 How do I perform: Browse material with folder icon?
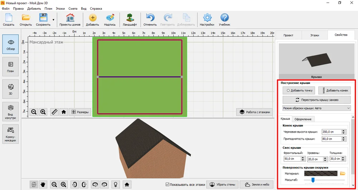coord(343,173)
